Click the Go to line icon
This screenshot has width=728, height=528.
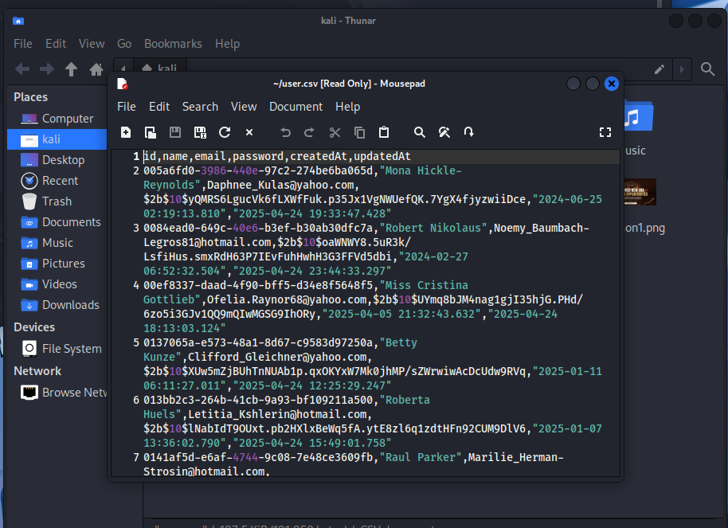click(x=469, y=132)
